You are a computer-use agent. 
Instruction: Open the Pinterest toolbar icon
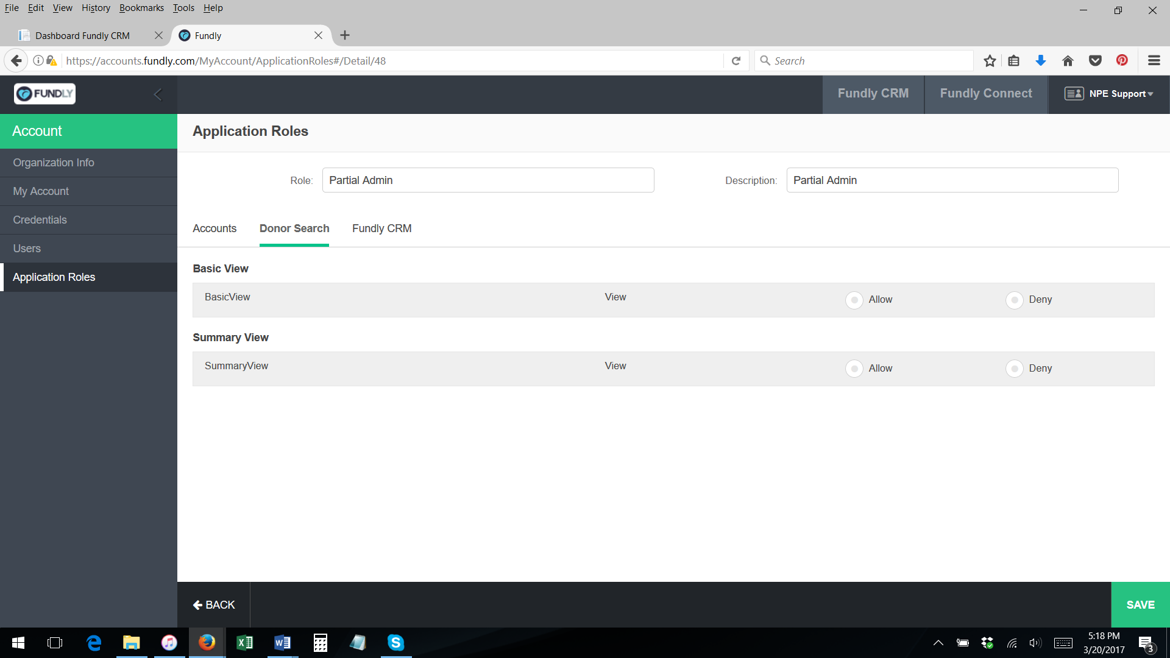point(1122,60)
